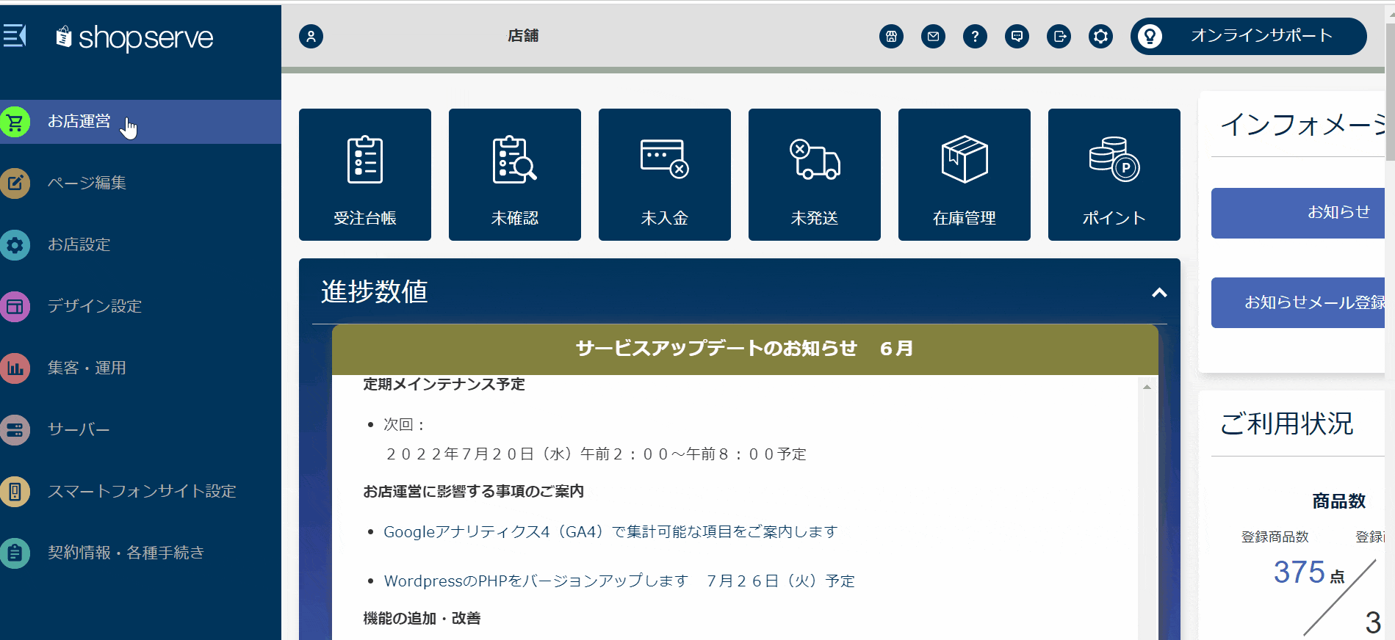Collapse the sidebar with the hamburger icon
The height and width of the screenshot is (640, 1395).
coord(14,35)
